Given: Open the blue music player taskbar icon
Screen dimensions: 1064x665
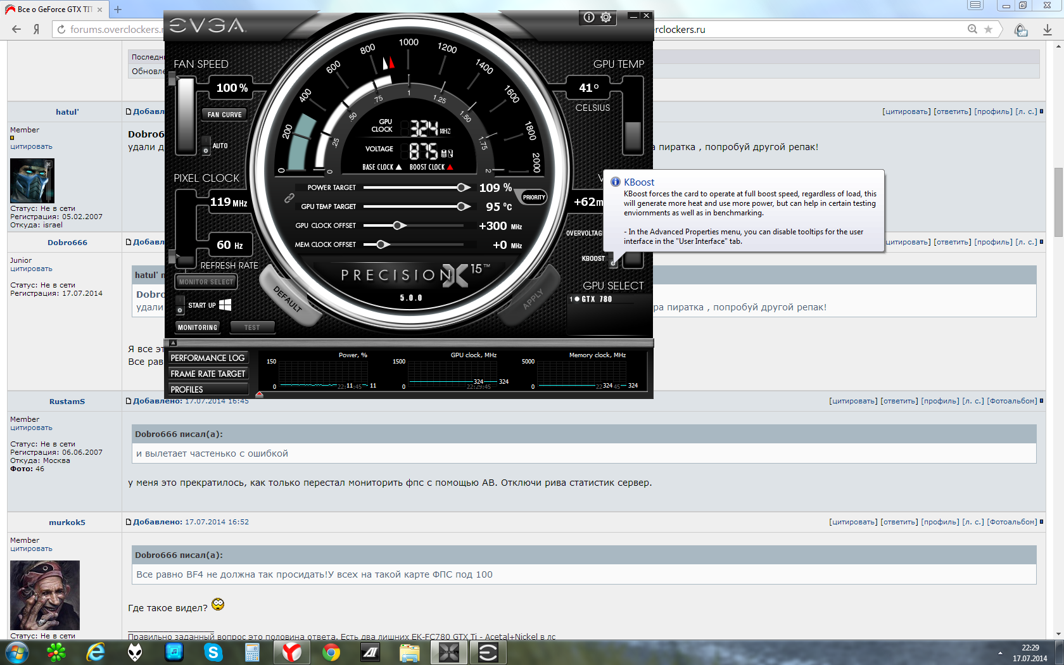Looking at the screenshot, I should point(174,652).
